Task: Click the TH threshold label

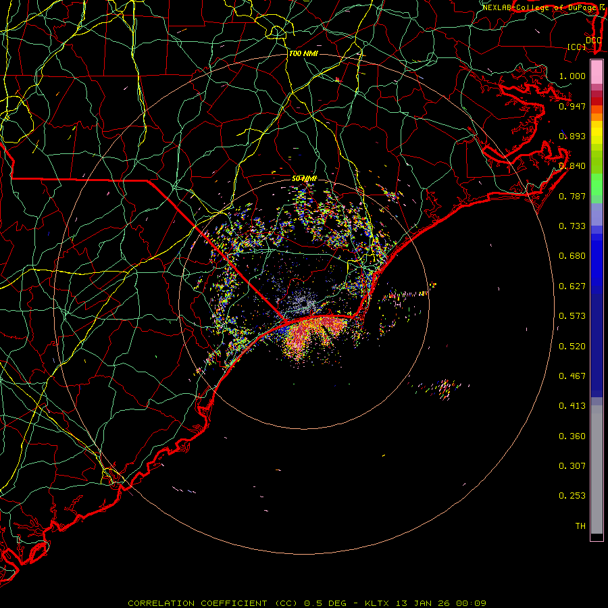Action: click(580, 526)
